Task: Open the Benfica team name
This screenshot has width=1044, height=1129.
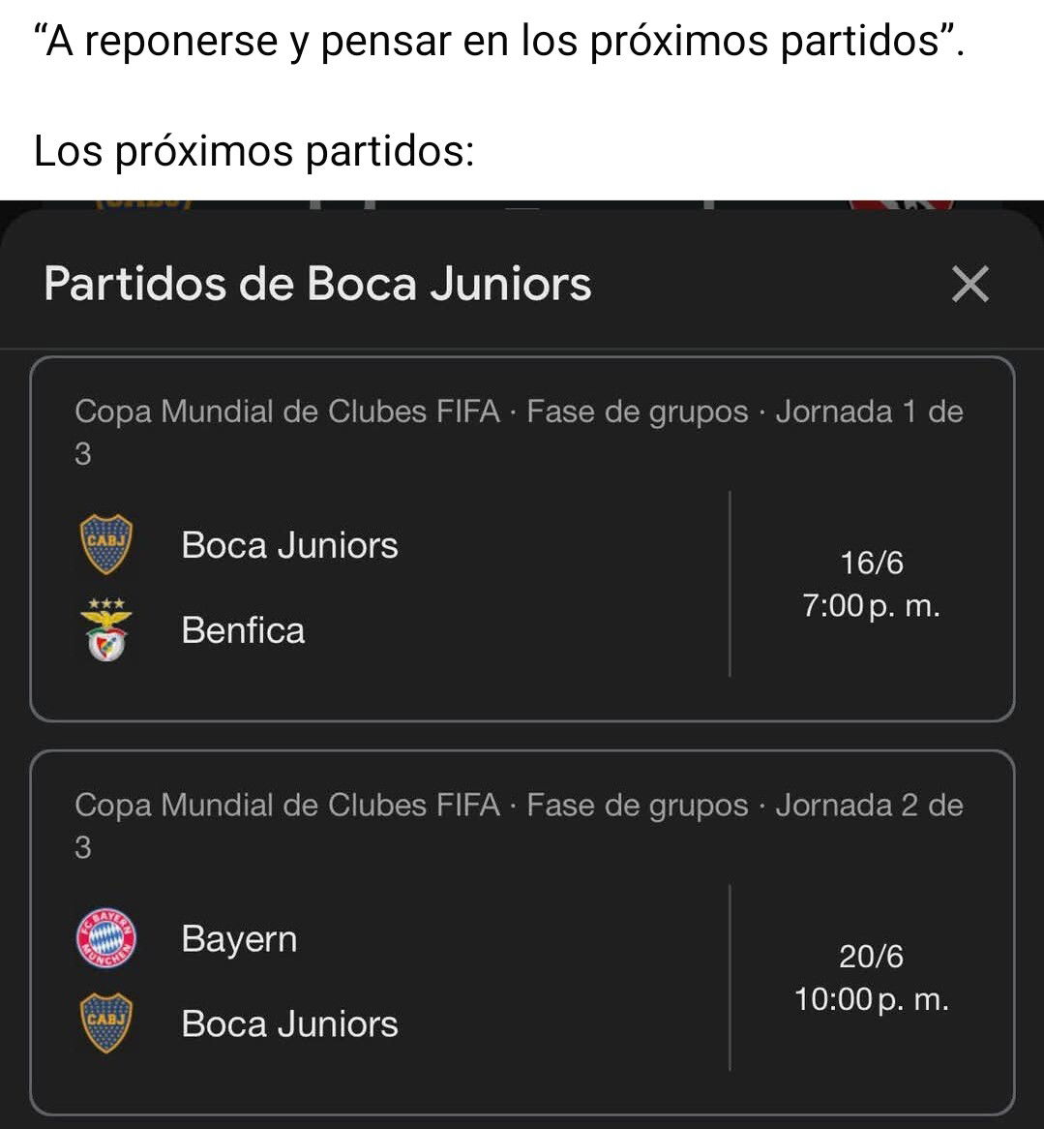Action: tap(243, 630)
